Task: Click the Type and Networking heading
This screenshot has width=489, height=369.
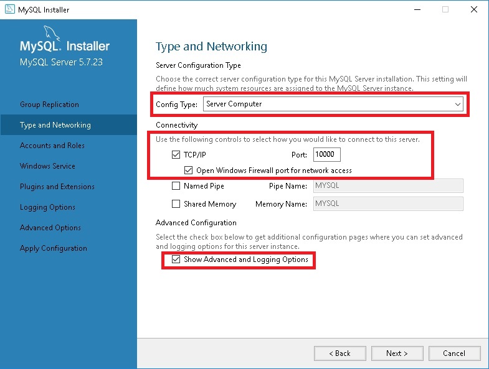Action: 211,47
